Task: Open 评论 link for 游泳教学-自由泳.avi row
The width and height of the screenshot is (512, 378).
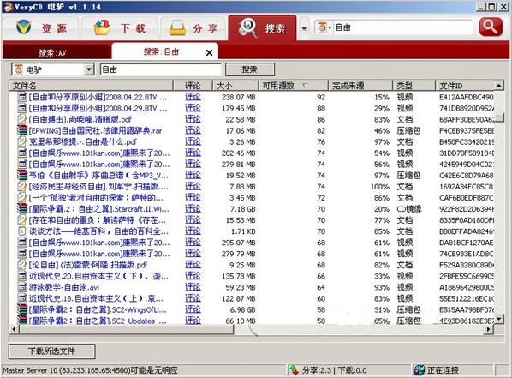Action: click(193, 287)
